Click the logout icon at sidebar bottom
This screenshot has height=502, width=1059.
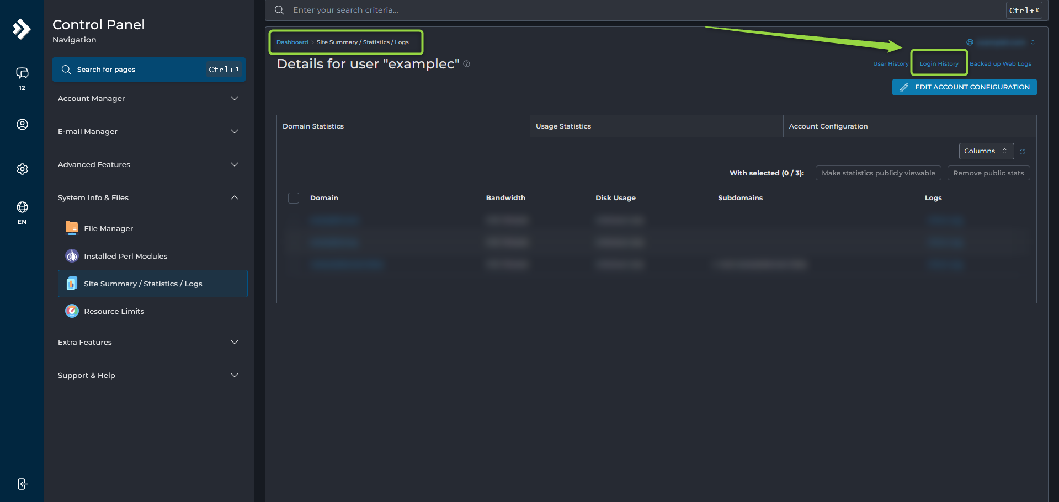22,484
